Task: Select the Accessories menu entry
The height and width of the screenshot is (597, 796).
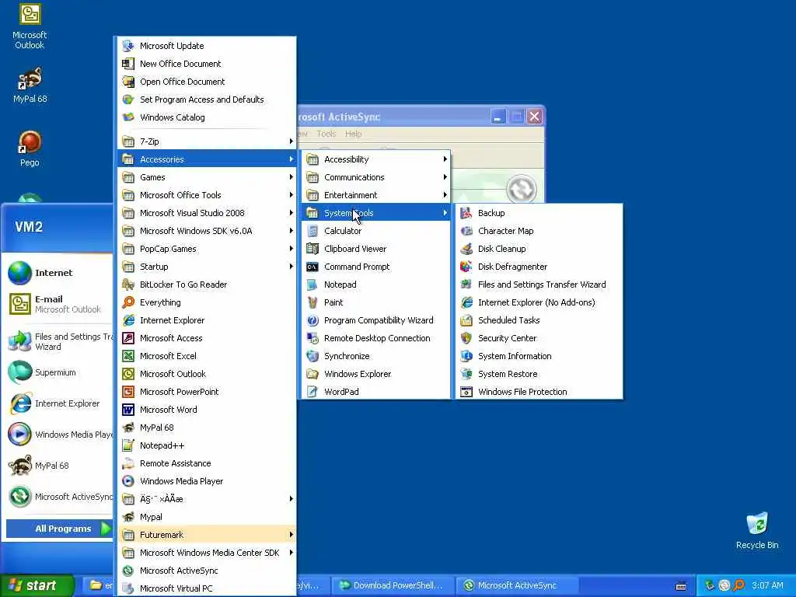Action: [x=207, y=159]
